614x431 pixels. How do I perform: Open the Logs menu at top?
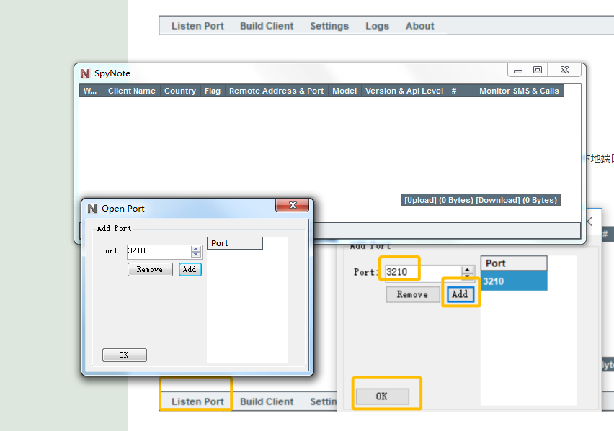[377, 26]
